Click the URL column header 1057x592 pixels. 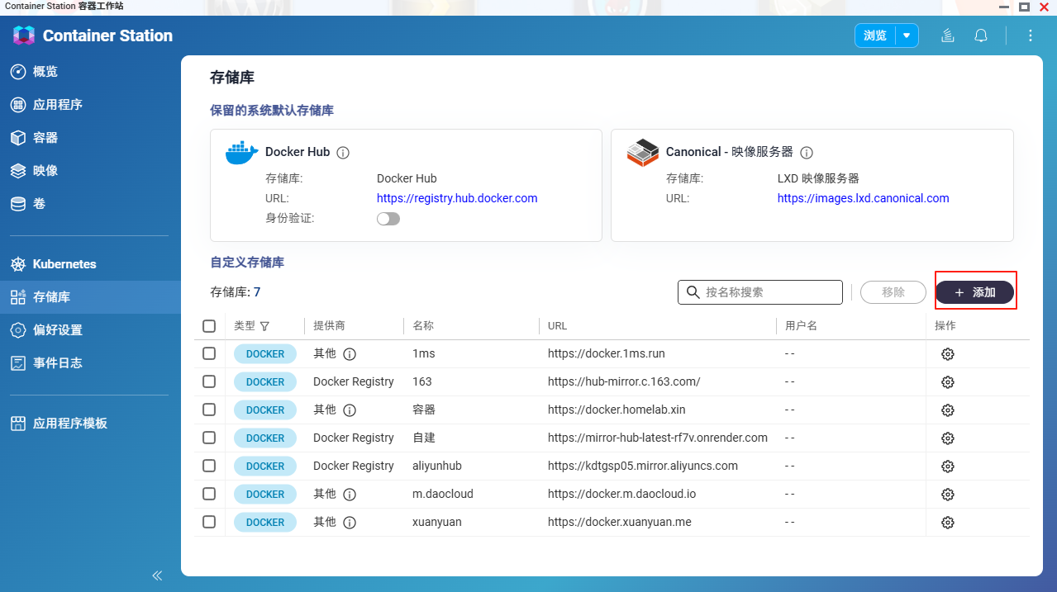pyautogui.click(x=558, y=326)
